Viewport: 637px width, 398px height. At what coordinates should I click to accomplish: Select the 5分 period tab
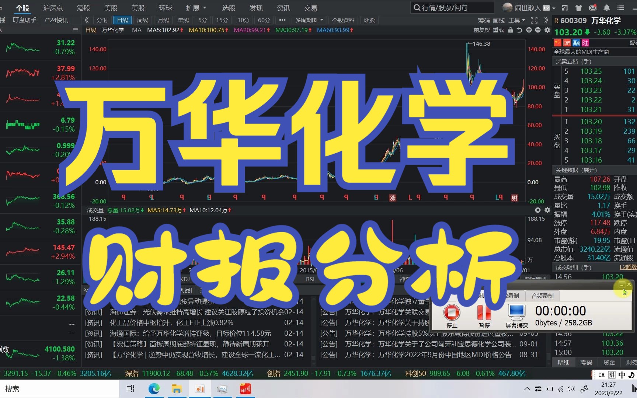202,20
